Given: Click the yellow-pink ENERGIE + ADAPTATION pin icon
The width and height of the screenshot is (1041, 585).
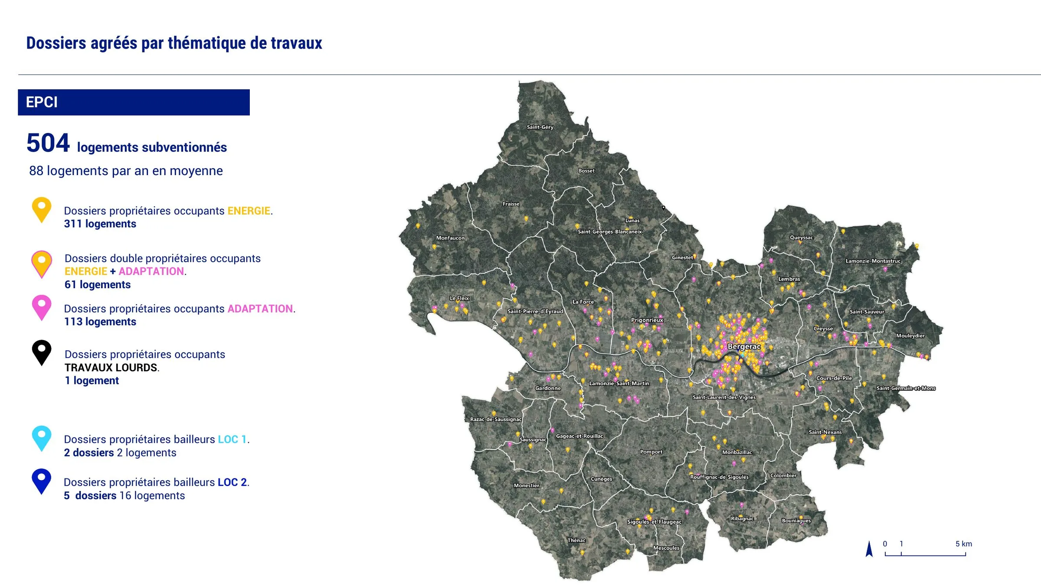Looking at the screenshot, I should (42, 264).
